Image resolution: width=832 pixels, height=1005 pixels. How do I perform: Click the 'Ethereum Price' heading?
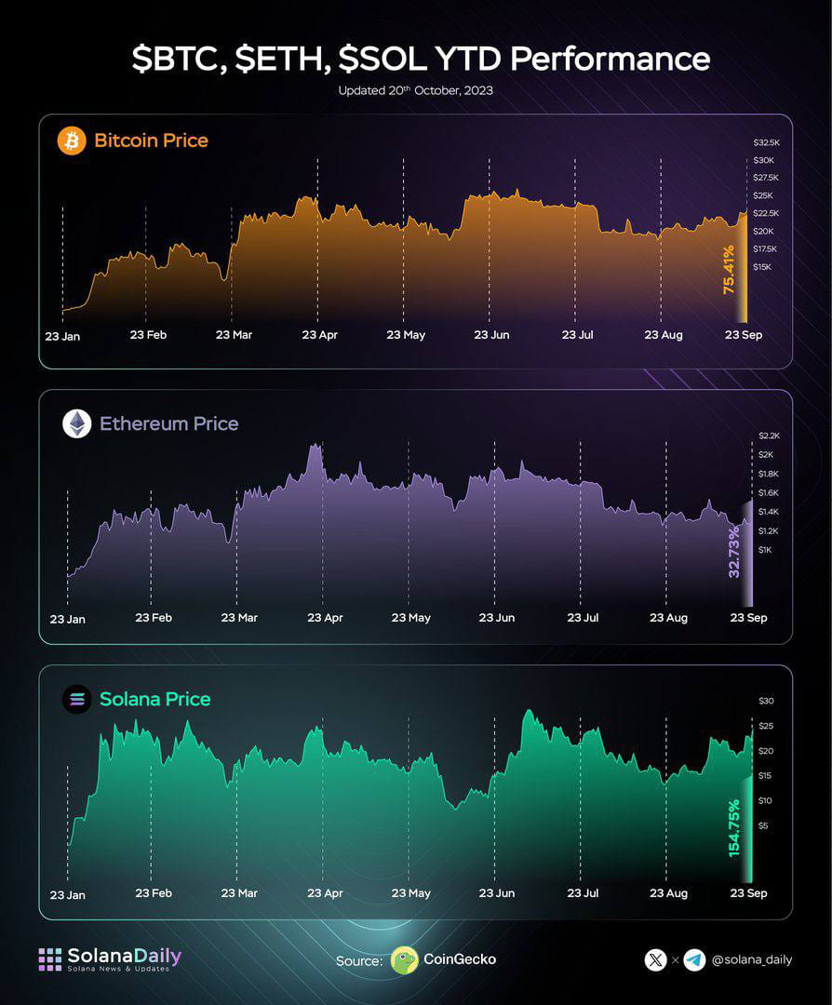[169, 423]
